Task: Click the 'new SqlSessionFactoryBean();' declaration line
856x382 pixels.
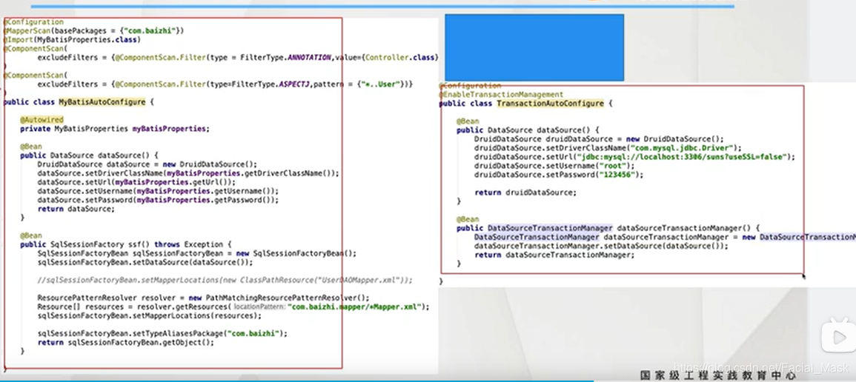Action: 196,253
